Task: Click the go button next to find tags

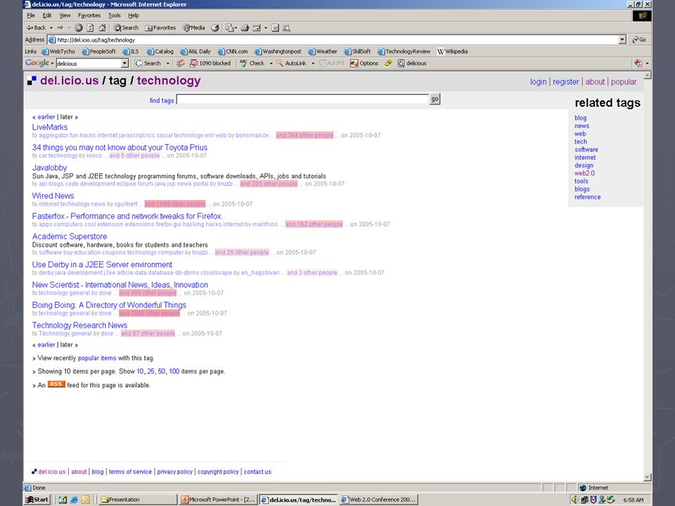Action: point(435,99)
